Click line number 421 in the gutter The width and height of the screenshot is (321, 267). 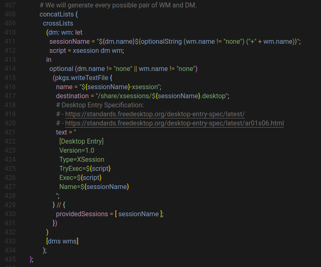(10, 132)
